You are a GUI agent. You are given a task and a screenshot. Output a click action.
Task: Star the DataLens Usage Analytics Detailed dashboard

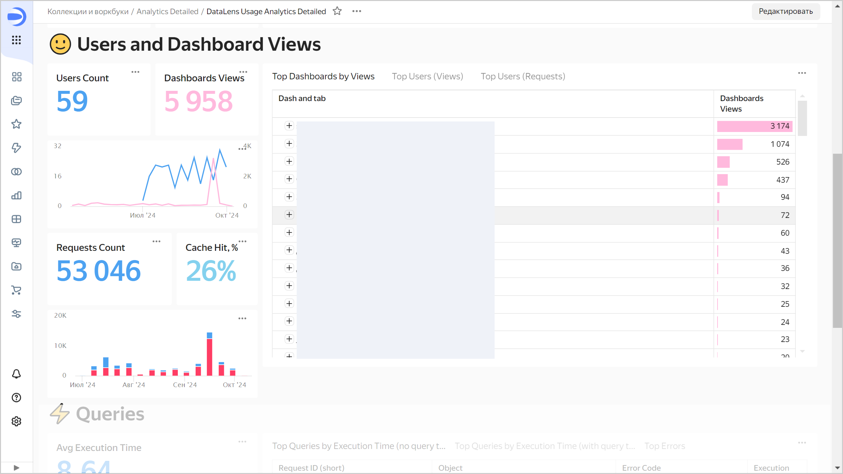click(x=337, y=11)
